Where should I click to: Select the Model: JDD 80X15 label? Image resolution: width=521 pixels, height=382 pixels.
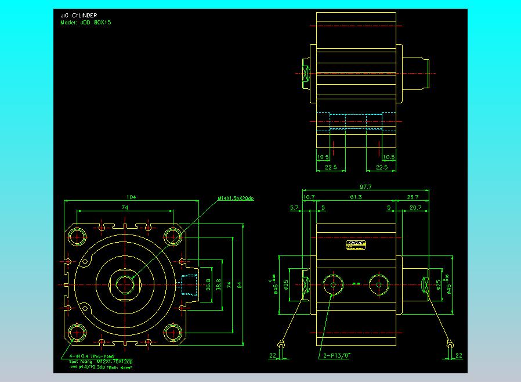click(x=86, y=23)
